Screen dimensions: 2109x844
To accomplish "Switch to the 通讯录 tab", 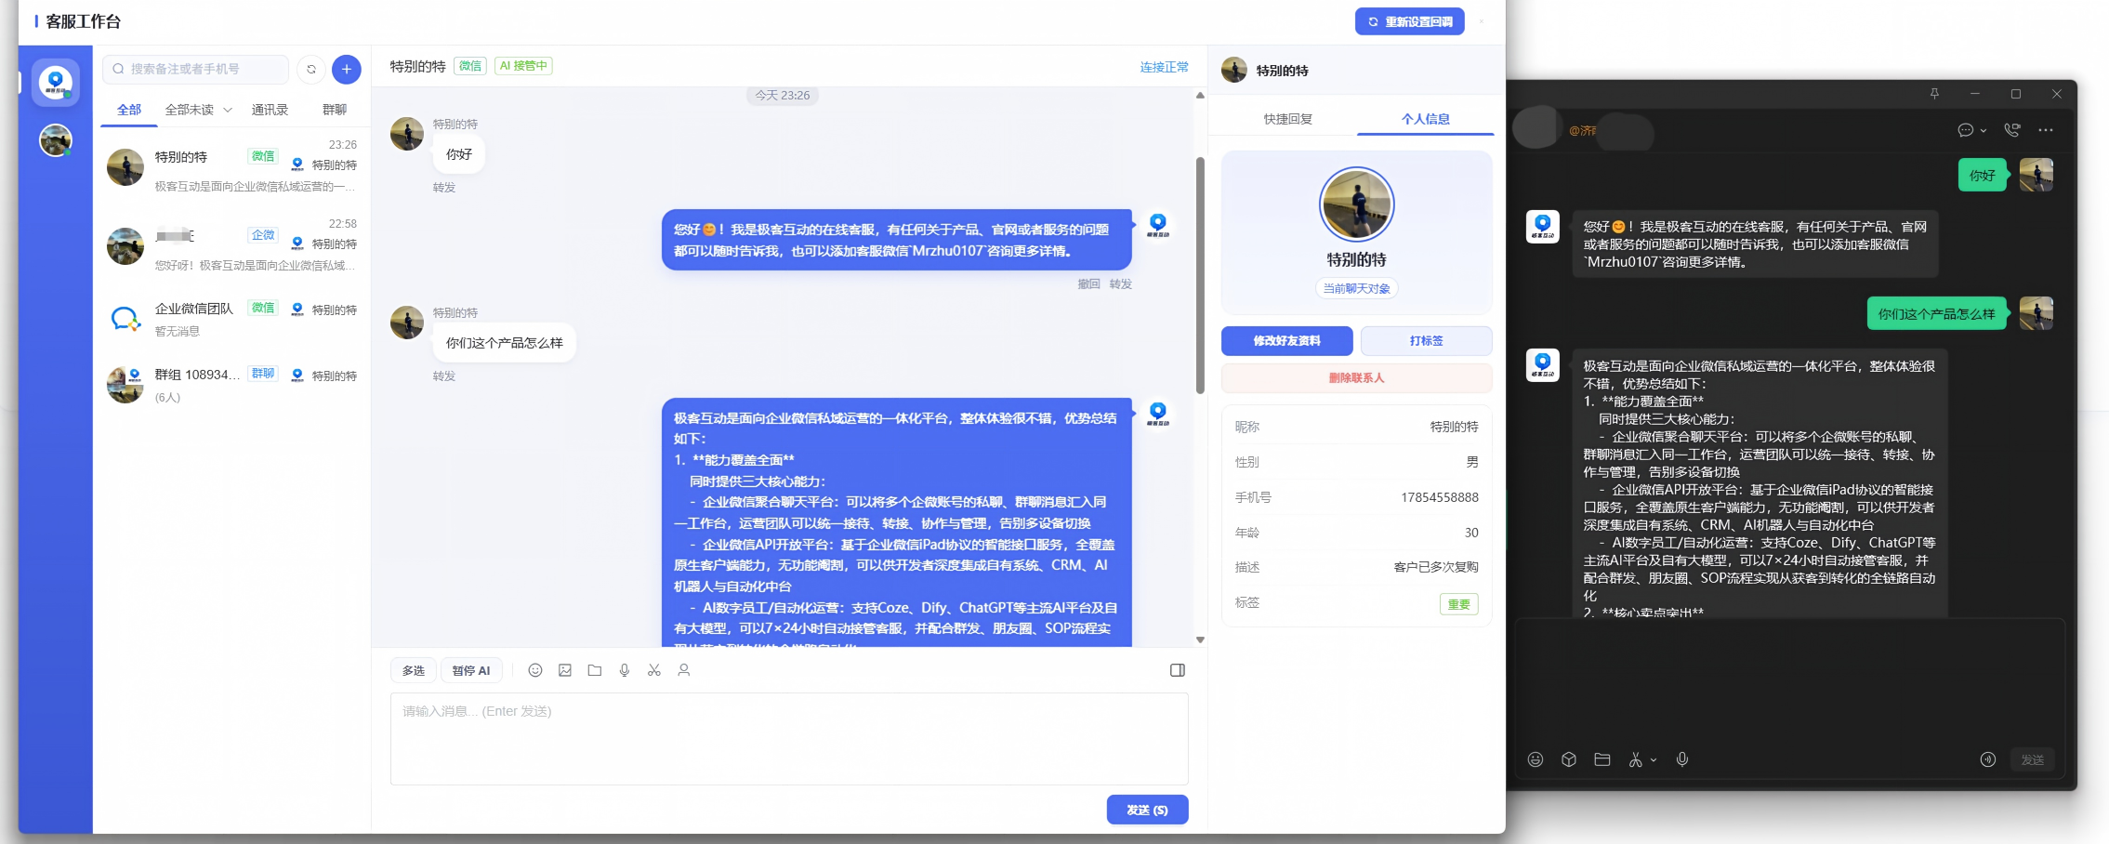I will click(x=270, y=110).
